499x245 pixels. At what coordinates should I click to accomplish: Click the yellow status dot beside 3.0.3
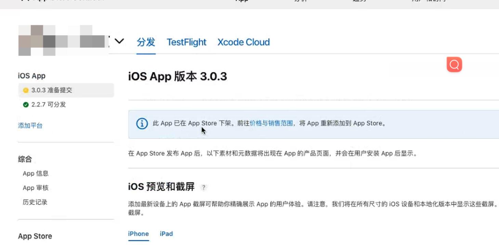26,90
